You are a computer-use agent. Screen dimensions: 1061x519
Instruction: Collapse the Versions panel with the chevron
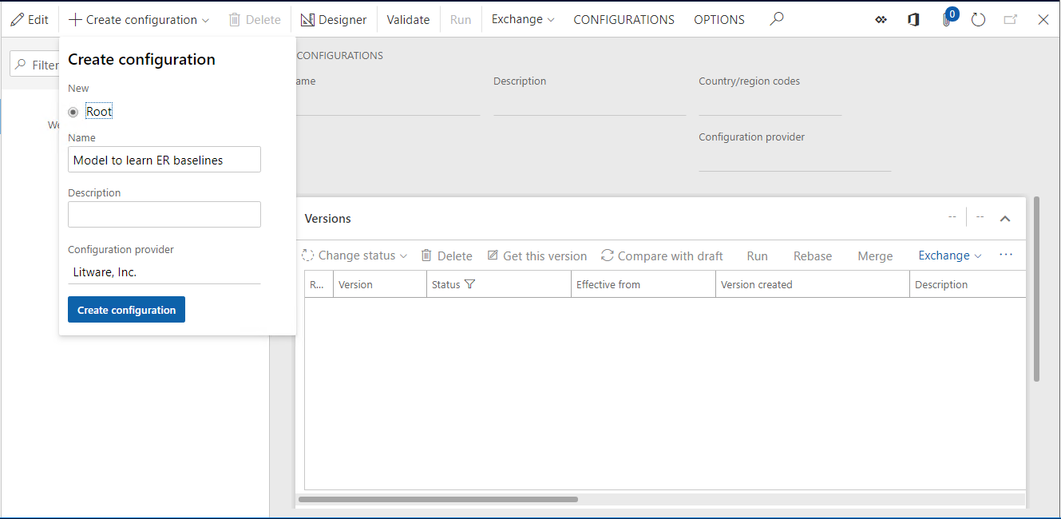click(x=1005, y=218)
